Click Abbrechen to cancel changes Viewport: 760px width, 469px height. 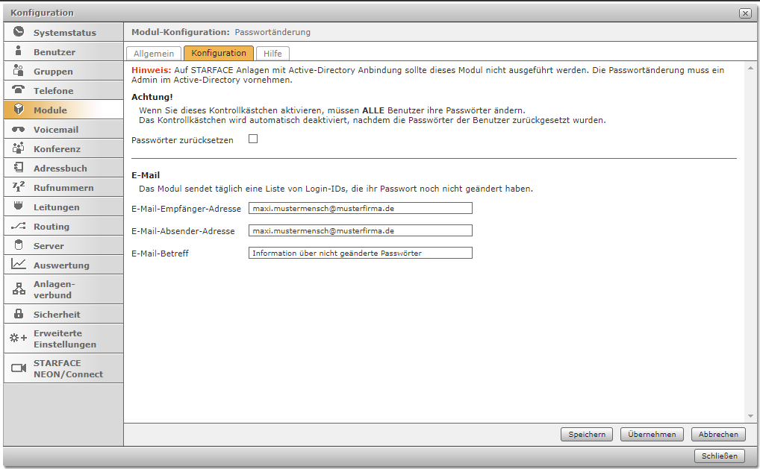718,435
